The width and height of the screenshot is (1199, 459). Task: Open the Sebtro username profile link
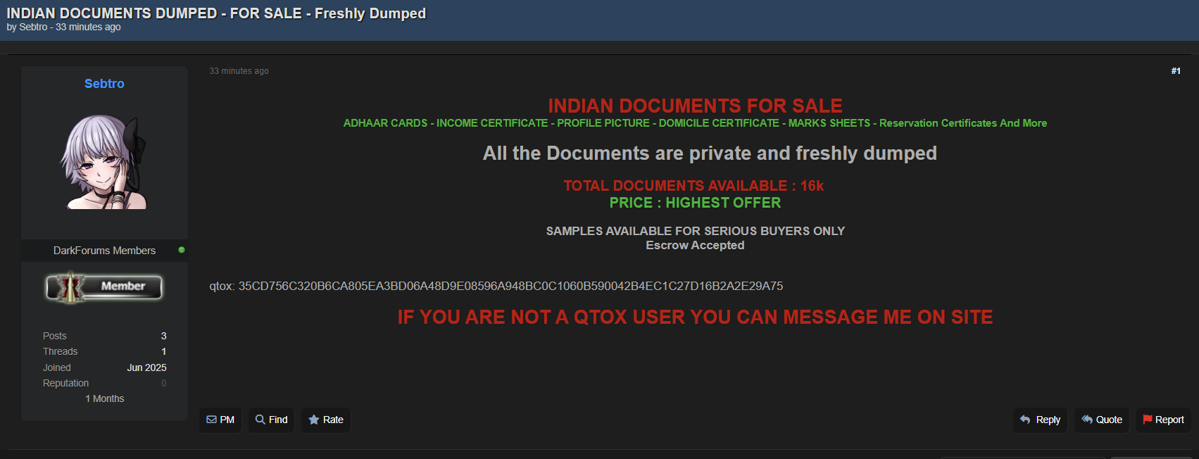[104, 84]
